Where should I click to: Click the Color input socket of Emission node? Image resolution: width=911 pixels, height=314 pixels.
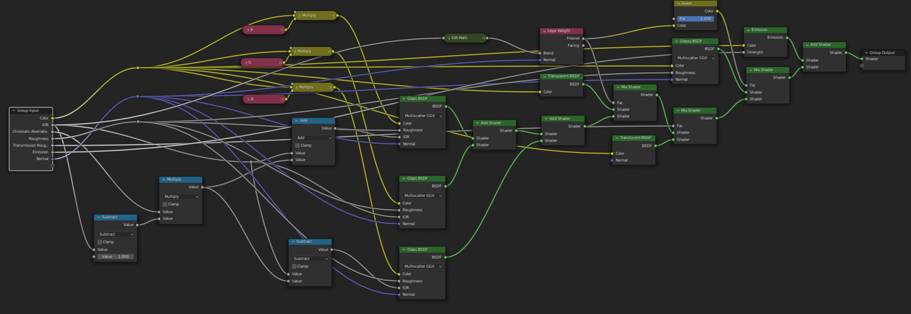point(744,46)
